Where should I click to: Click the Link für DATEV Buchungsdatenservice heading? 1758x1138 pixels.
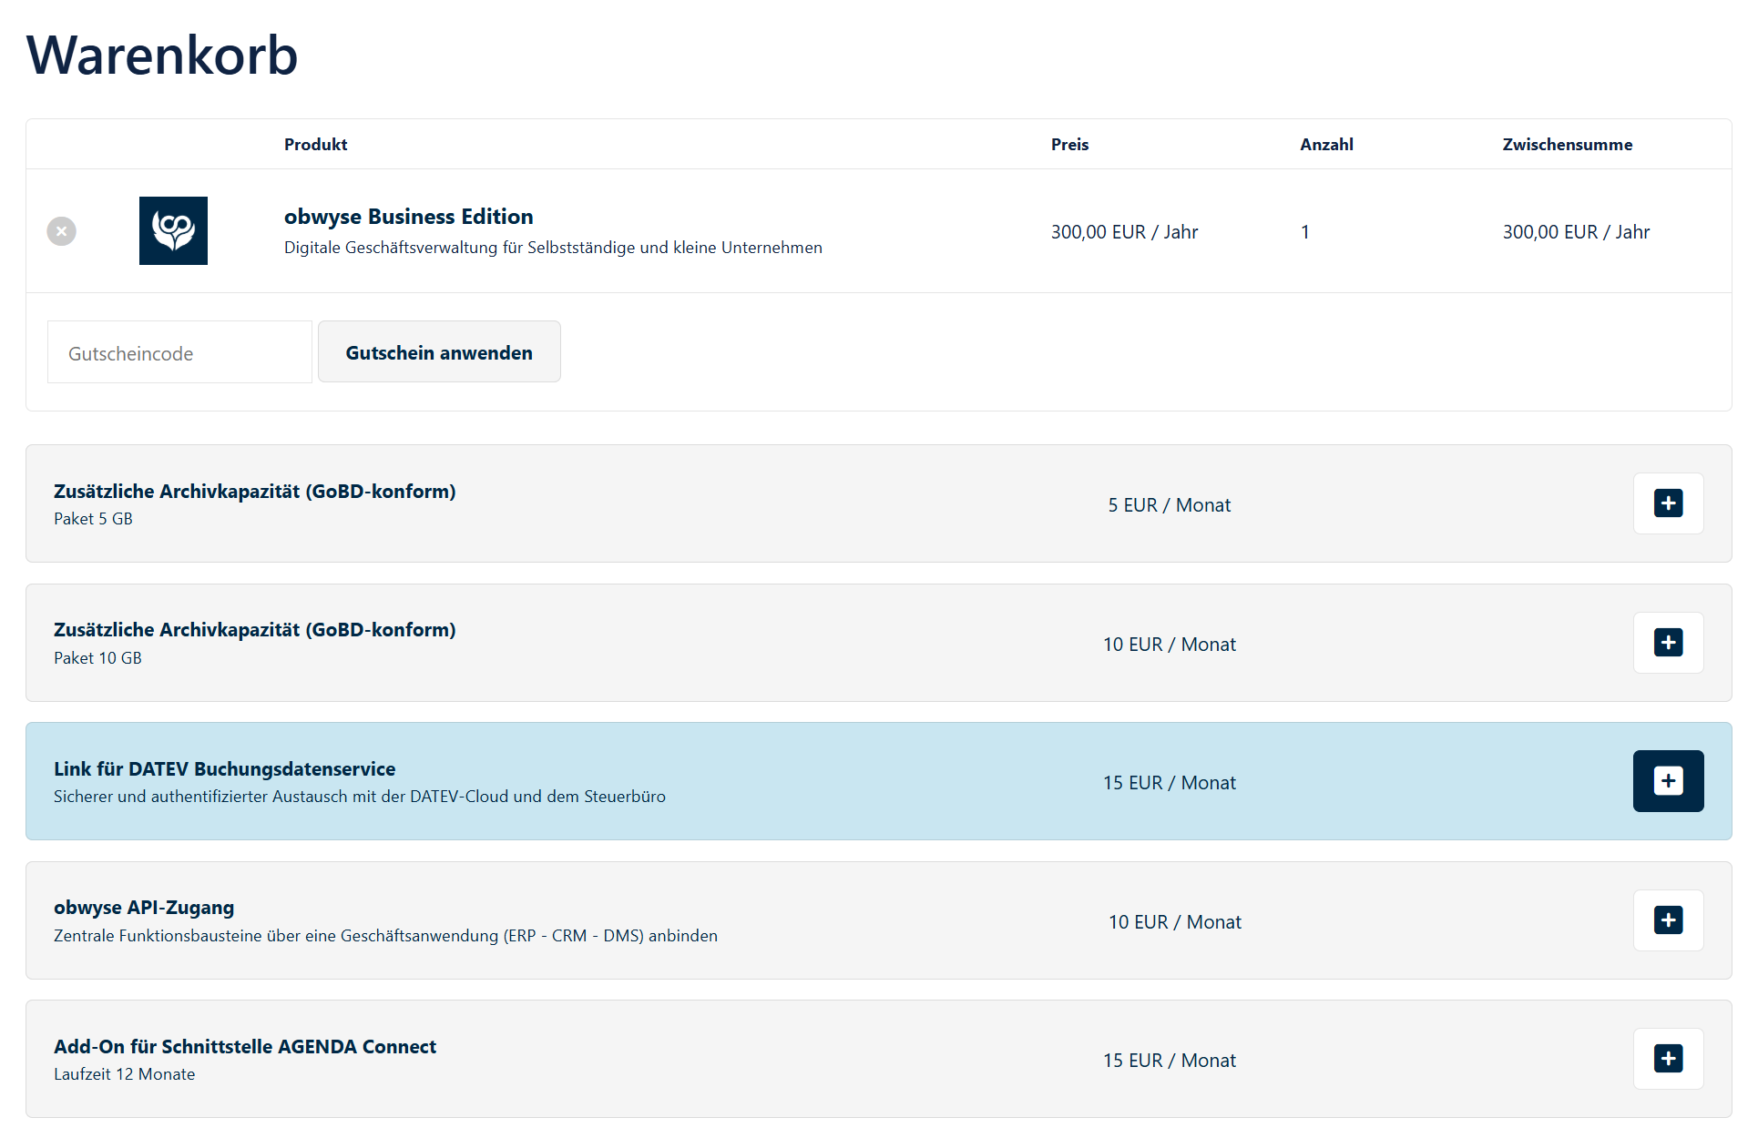[x=224, y=769]
